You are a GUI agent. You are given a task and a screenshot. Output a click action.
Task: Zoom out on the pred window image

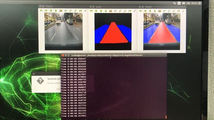125,11
